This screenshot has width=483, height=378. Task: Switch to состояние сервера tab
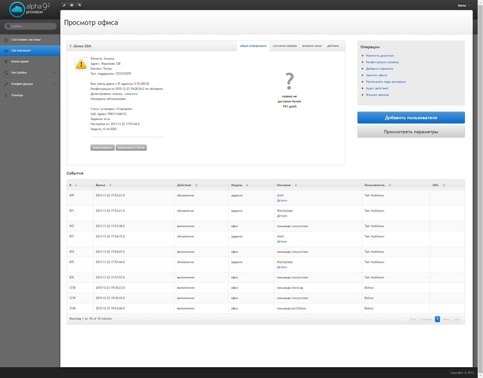pyautogui.click(x=285, y=46)
